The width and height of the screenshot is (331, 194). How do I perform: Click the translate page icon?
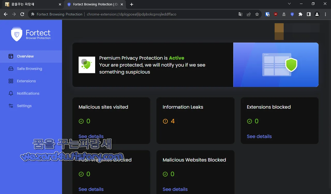pyautogui.click(x=240, y=14)
